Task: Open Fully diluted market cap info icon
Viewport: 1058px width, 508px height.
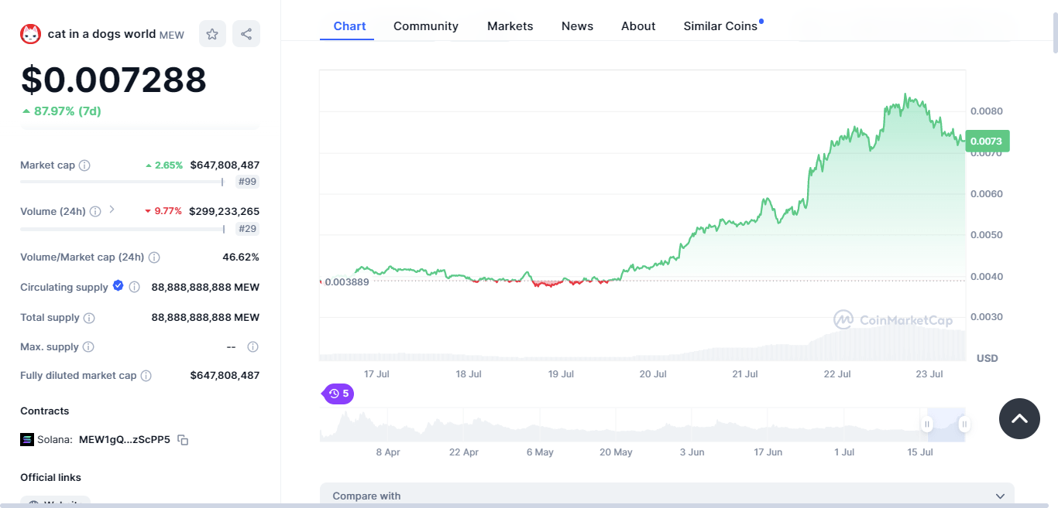Action: (146, 376)
